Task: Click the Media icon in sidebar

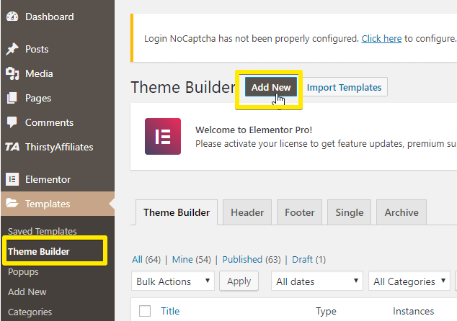Action: coord(12,73)
